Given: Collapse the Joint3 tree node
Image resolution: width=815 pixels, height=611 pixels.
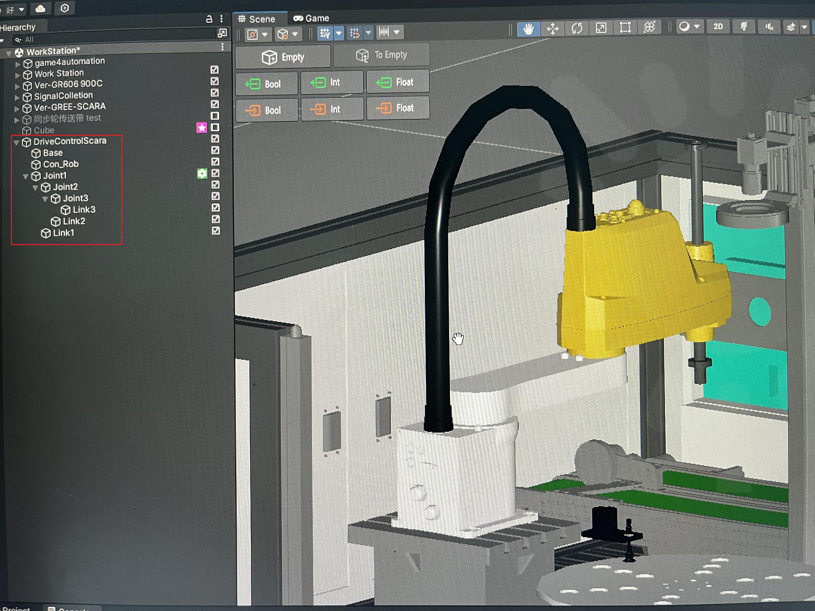Looking at the screenshot, I should tap(45, 200).
